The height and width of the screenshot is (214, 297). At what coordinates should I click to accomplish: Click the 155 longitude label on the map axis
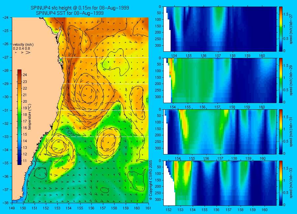(80, 208)
